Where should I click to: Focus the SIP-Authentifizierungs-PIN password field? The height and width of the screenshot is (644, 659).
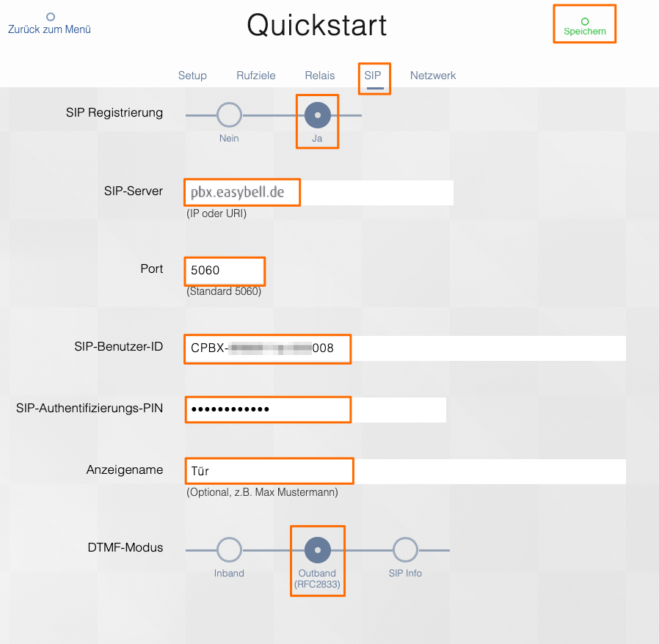316,409
